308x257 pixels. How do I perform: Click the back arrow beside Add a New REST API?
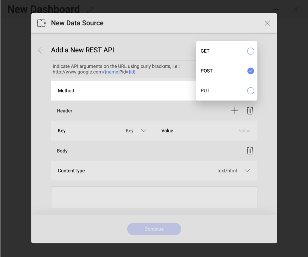pyautogui.click(x=41, y=50)
